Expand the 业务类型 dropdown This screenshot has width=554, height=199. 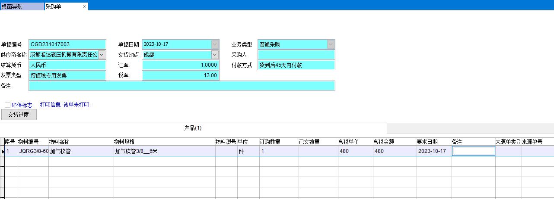[331, 44]
